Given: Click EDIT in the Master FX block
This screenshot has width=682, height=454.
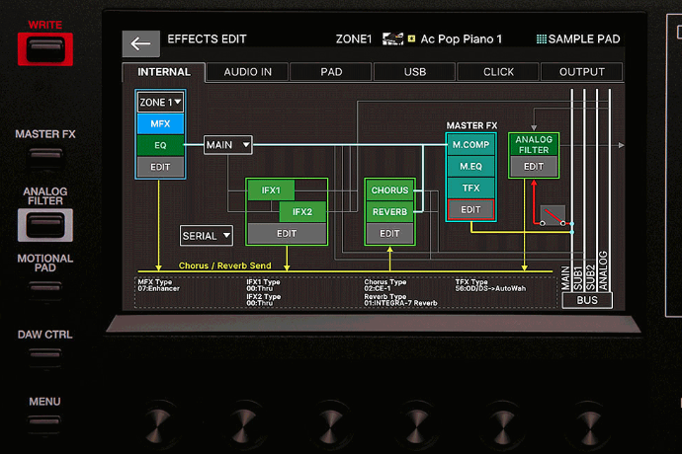Looking at the screenshot, I should click(470, 209).
